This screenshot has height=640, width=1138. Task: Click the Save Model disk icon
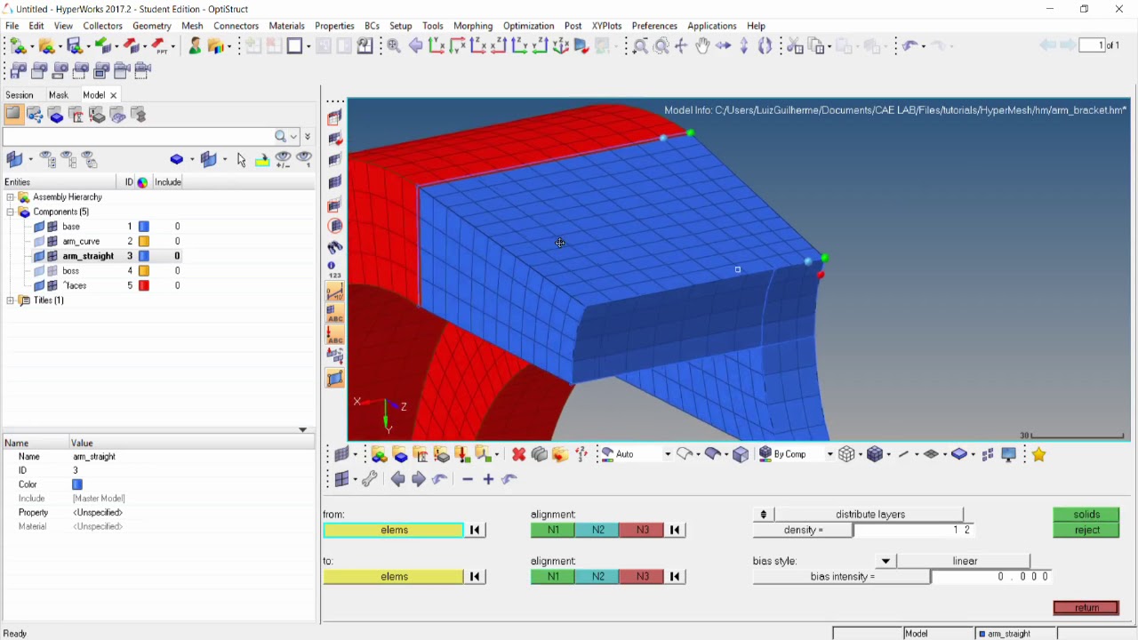pos(75,45)
